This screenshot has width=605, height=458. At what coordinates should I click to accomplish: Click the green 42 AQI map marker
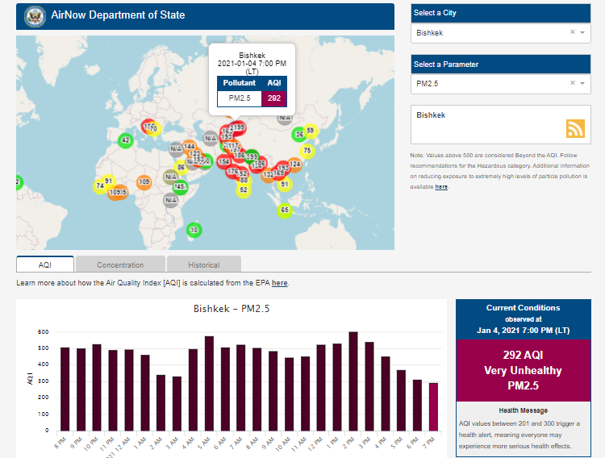click(x=125, y=140)
